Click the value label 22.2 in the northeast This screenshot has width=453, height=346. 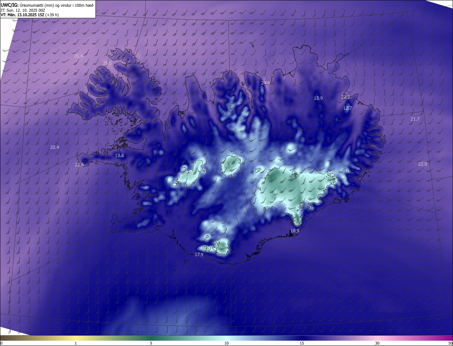tap(345, 97)
